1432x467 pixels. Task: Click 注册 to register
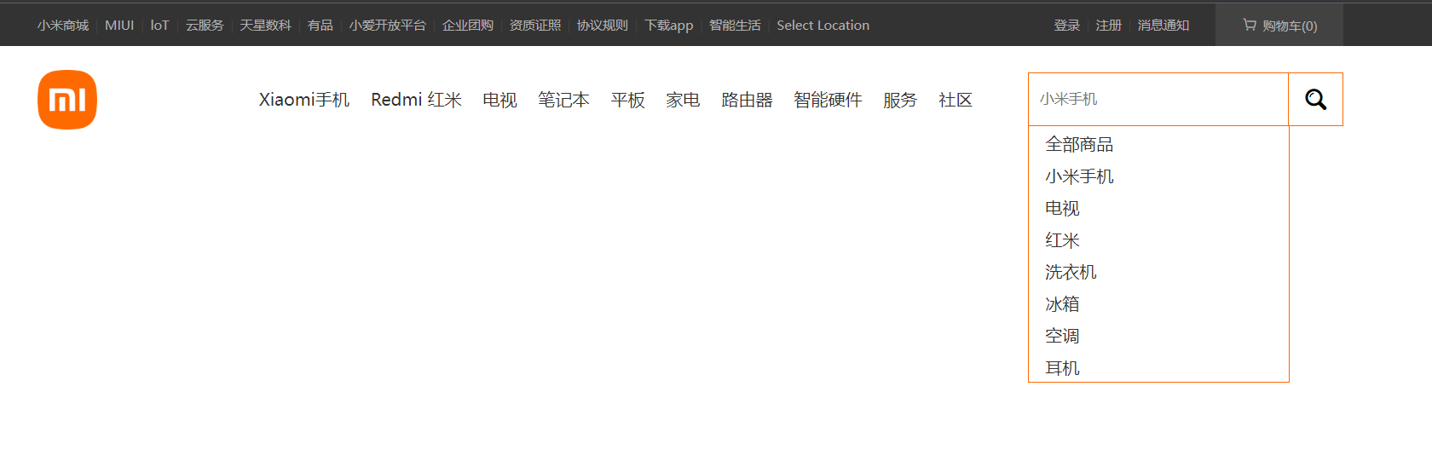pos(1109,26)
